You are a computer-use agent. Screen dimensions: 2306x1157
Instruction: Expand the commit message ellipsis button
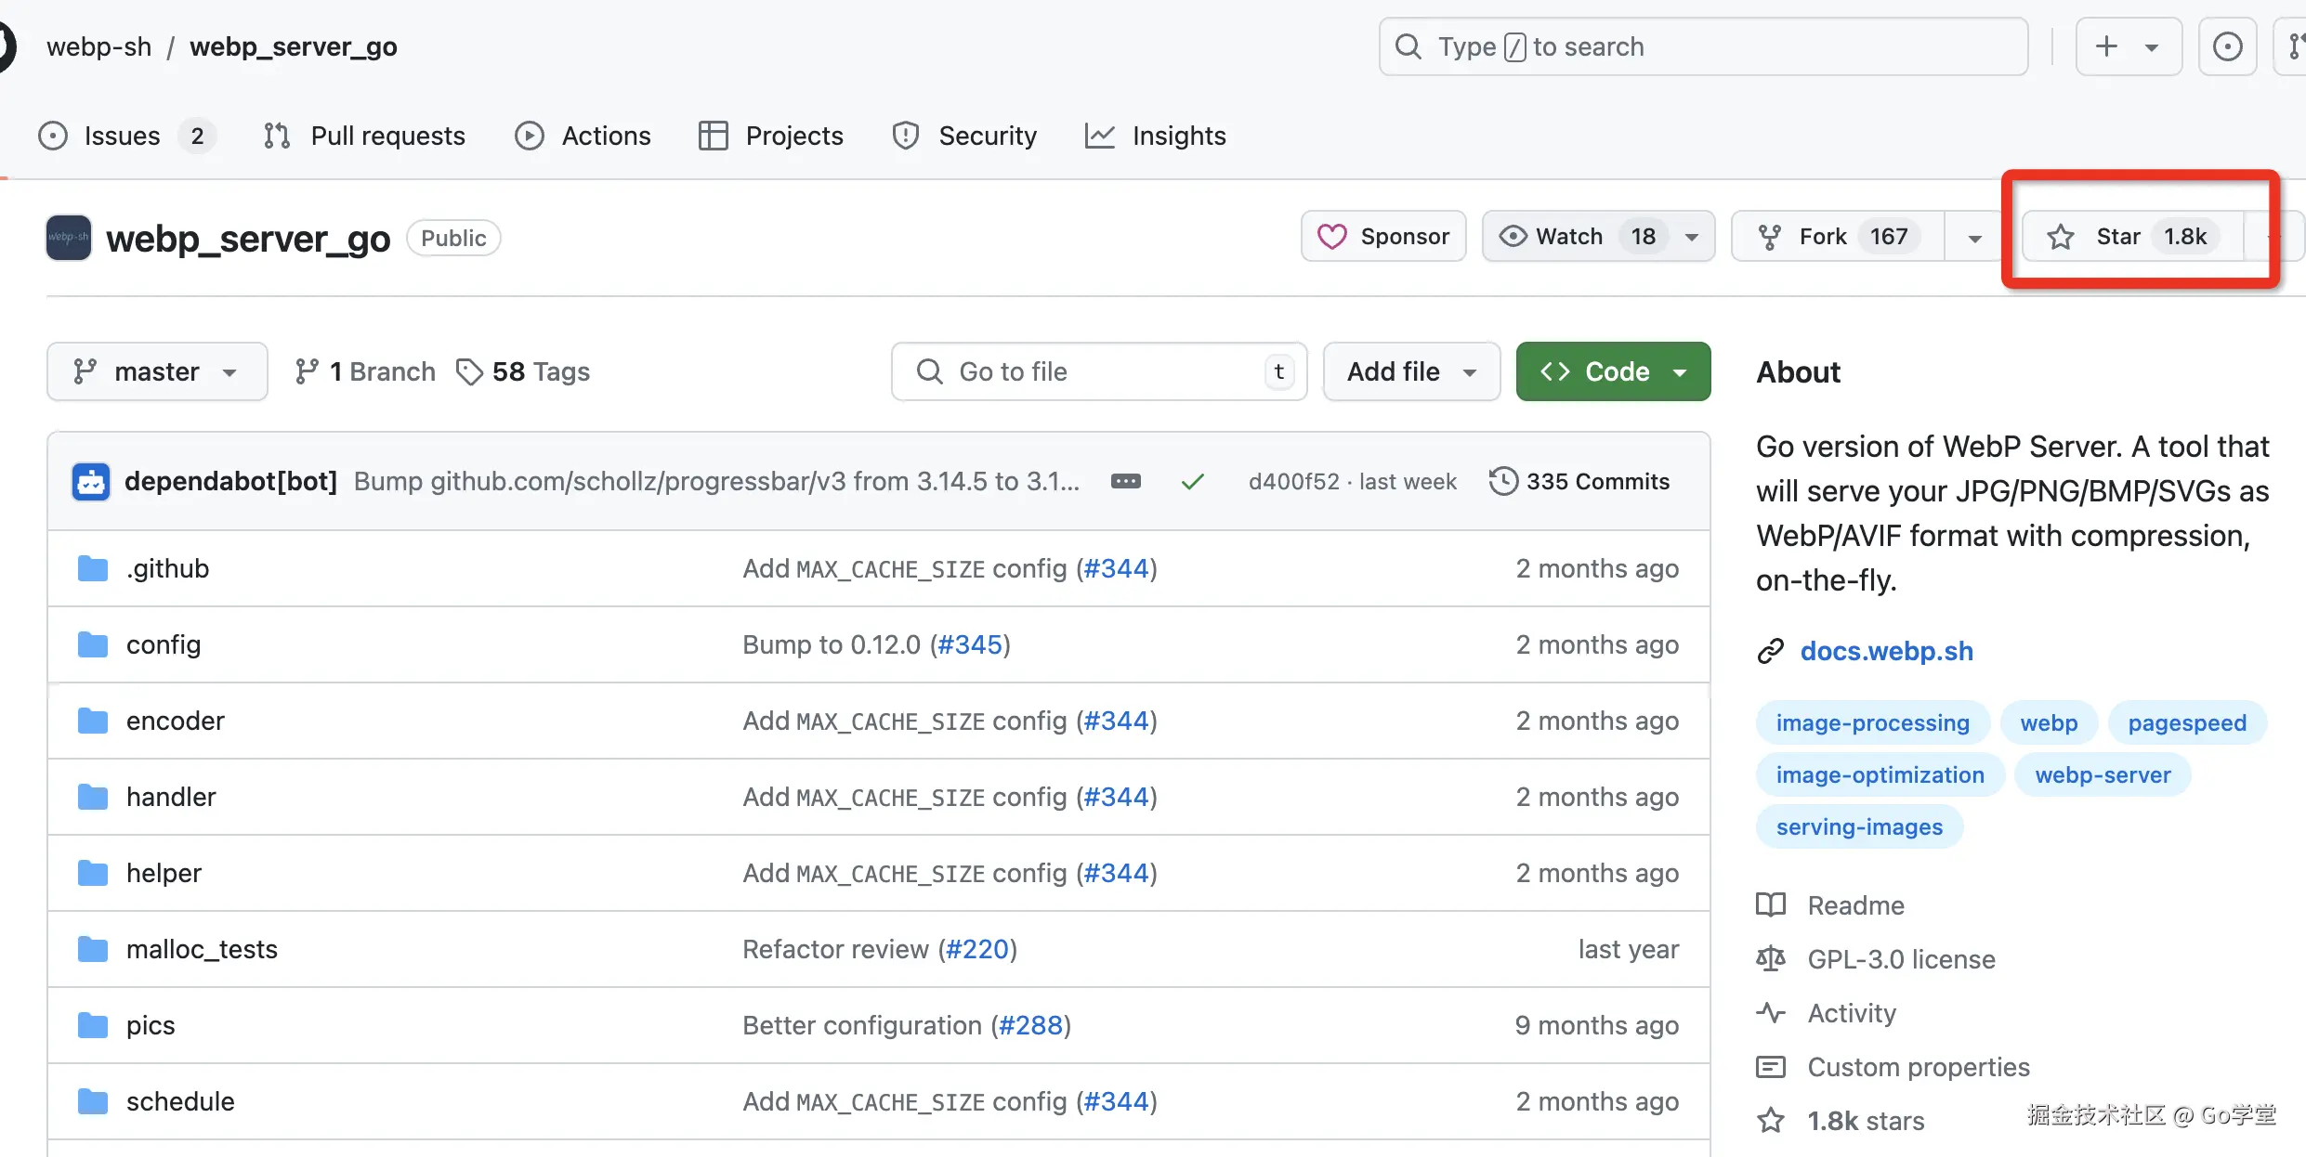coord(1126,481)
